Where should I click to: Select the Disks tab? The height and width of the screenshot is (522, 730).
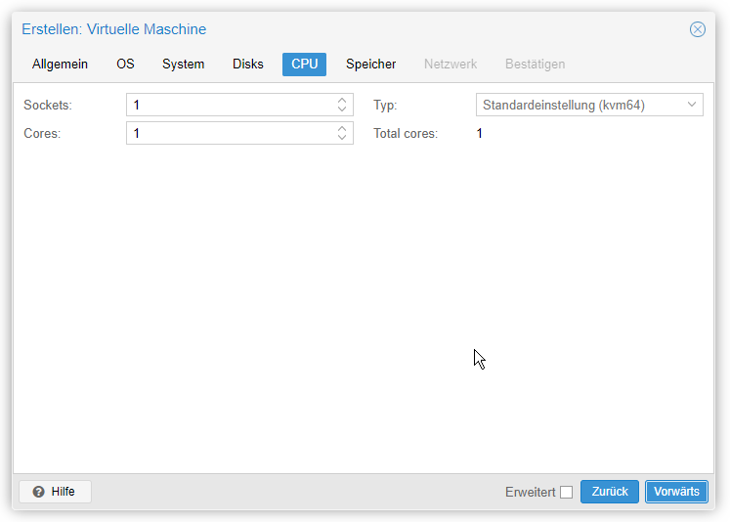click(247, 65)
